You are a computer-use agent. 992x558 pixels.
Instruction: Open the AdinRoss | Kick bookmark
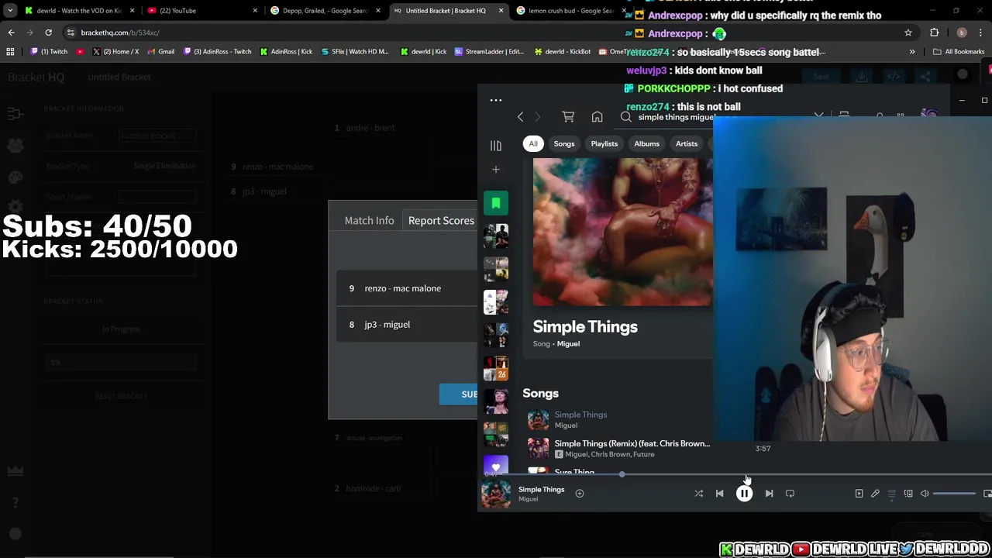[x=286, y=52]
